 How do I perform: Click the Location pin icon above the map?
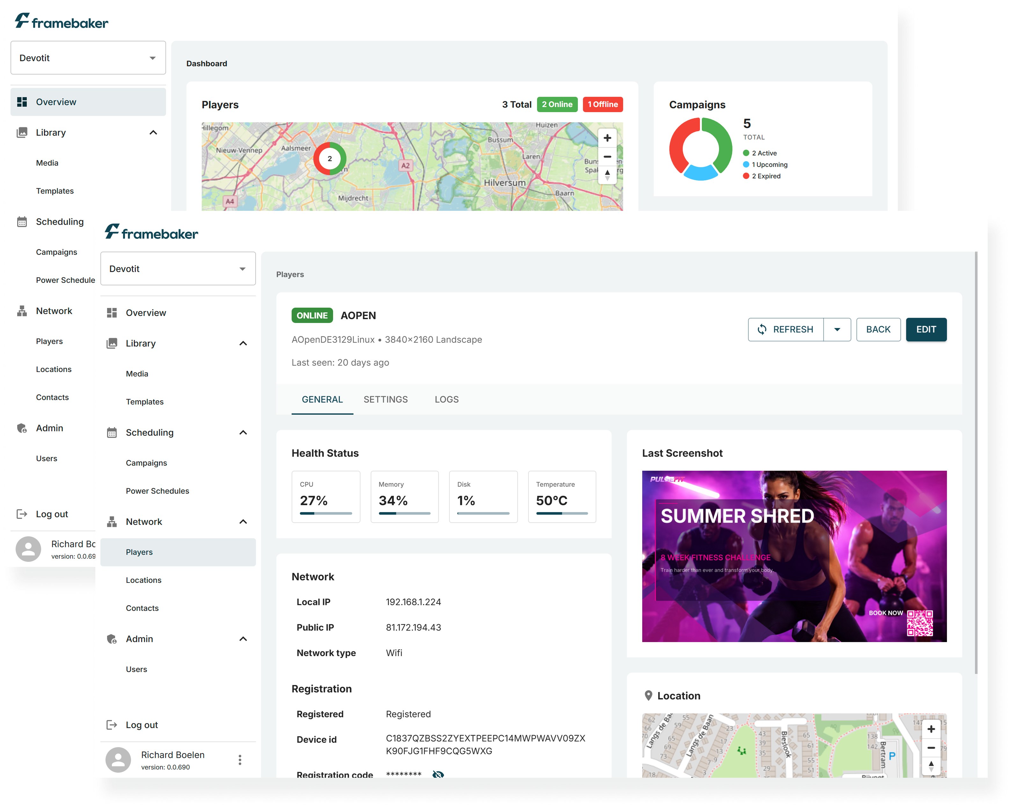coord(649,696)
